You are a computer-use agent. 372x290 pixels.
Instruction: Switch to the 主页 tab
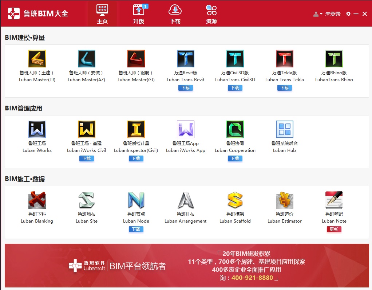(x=102, y=14)
